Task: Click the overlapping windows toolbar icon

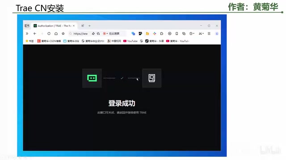Action: pyautogui.click(x=184, y=34)
